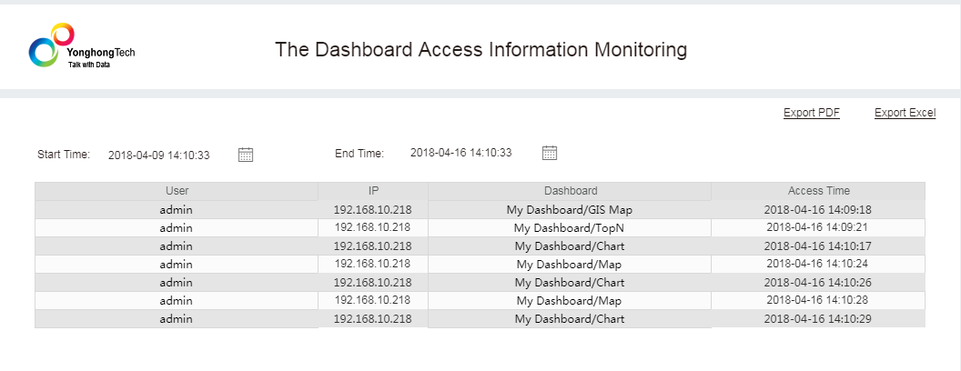The image size is (961, 371).
Task: Click the Start Time date field
Action: [159, 155]
